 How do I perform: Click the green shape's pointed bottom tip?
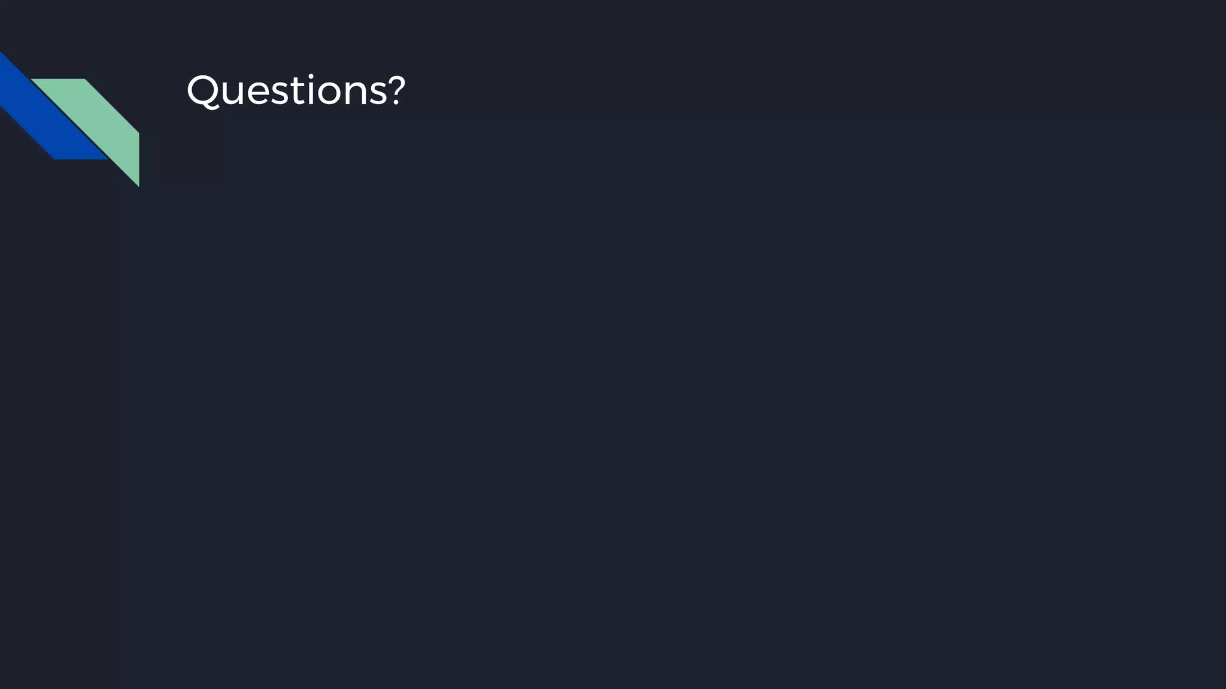click(137, 183)
